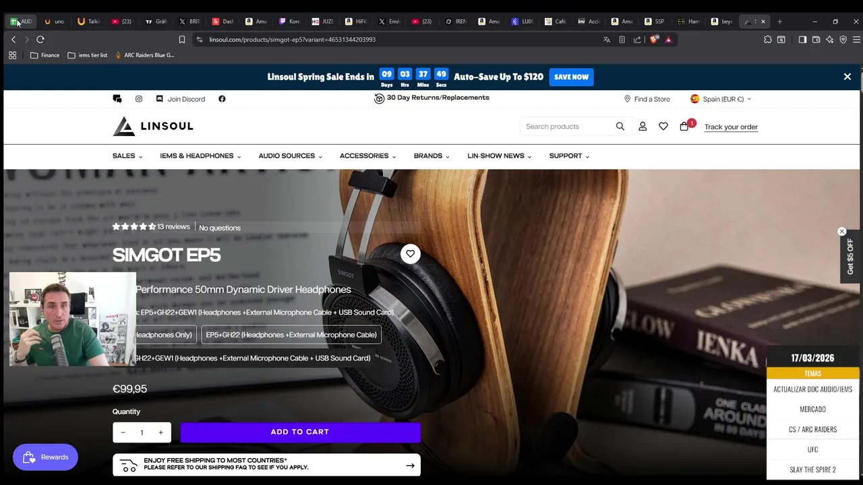Viewport: 863px width, 485px height.
Task: Toggle the browser sidebar panel icon
Action: [x=802, y=40]
